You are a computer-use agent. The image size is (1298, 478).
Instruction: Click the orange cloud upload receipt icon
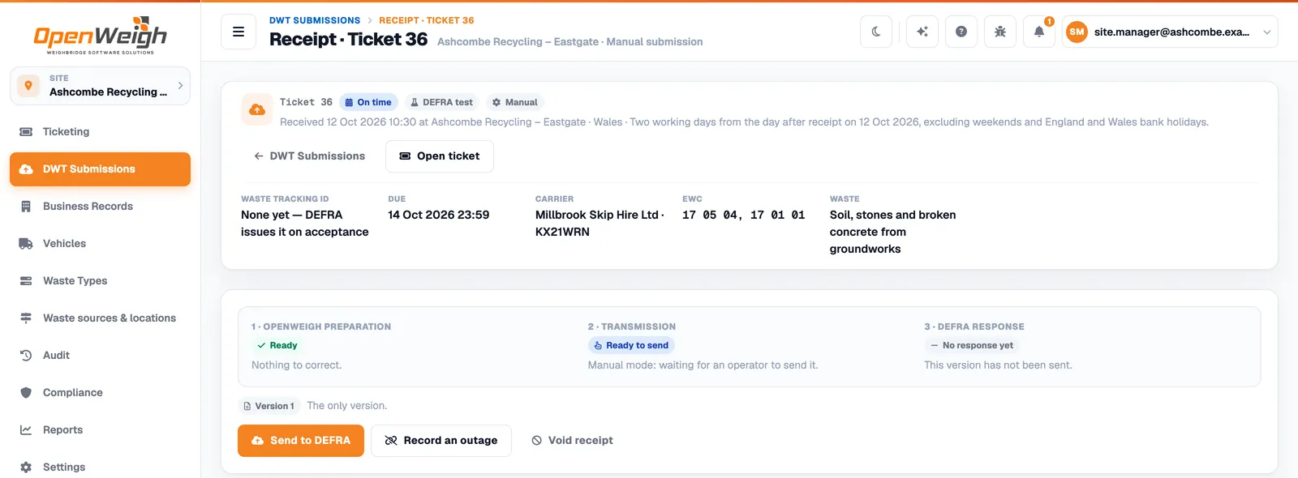257,109
